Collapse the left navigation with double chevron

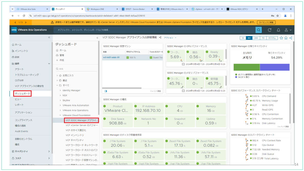(49, 37)
